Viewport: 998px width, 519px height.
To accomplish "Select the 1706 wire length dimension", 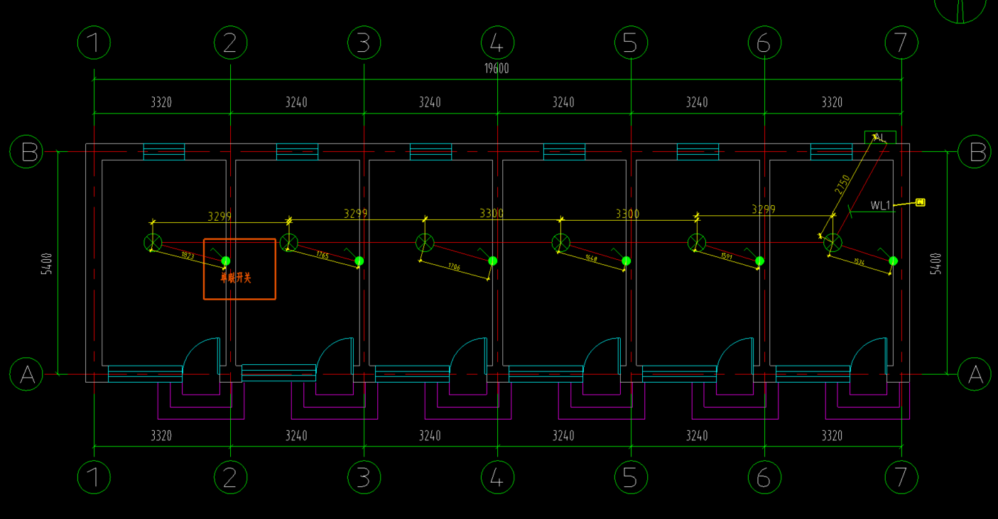I will coord(455,267).
